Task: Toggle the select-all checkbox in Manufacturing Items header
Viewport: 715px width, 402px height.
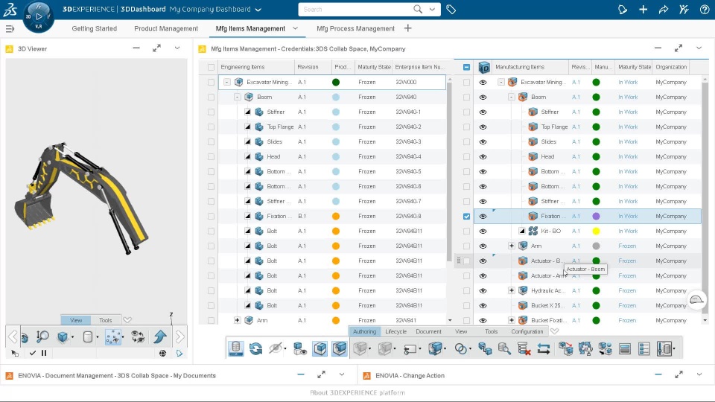Action: [466, 67]
